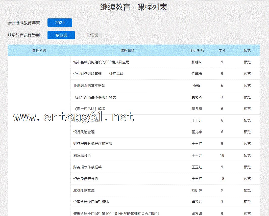
Task: Preview 《资产评估基本准则》解读 course
Action: click(x=247, y=97)
